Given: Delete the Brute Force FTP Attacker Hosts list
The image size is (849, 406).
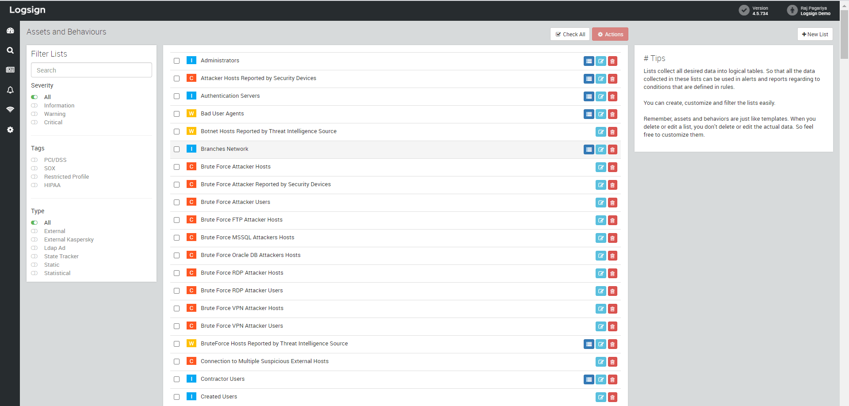Looking at the screenshot, I should [x=612, y=220].
